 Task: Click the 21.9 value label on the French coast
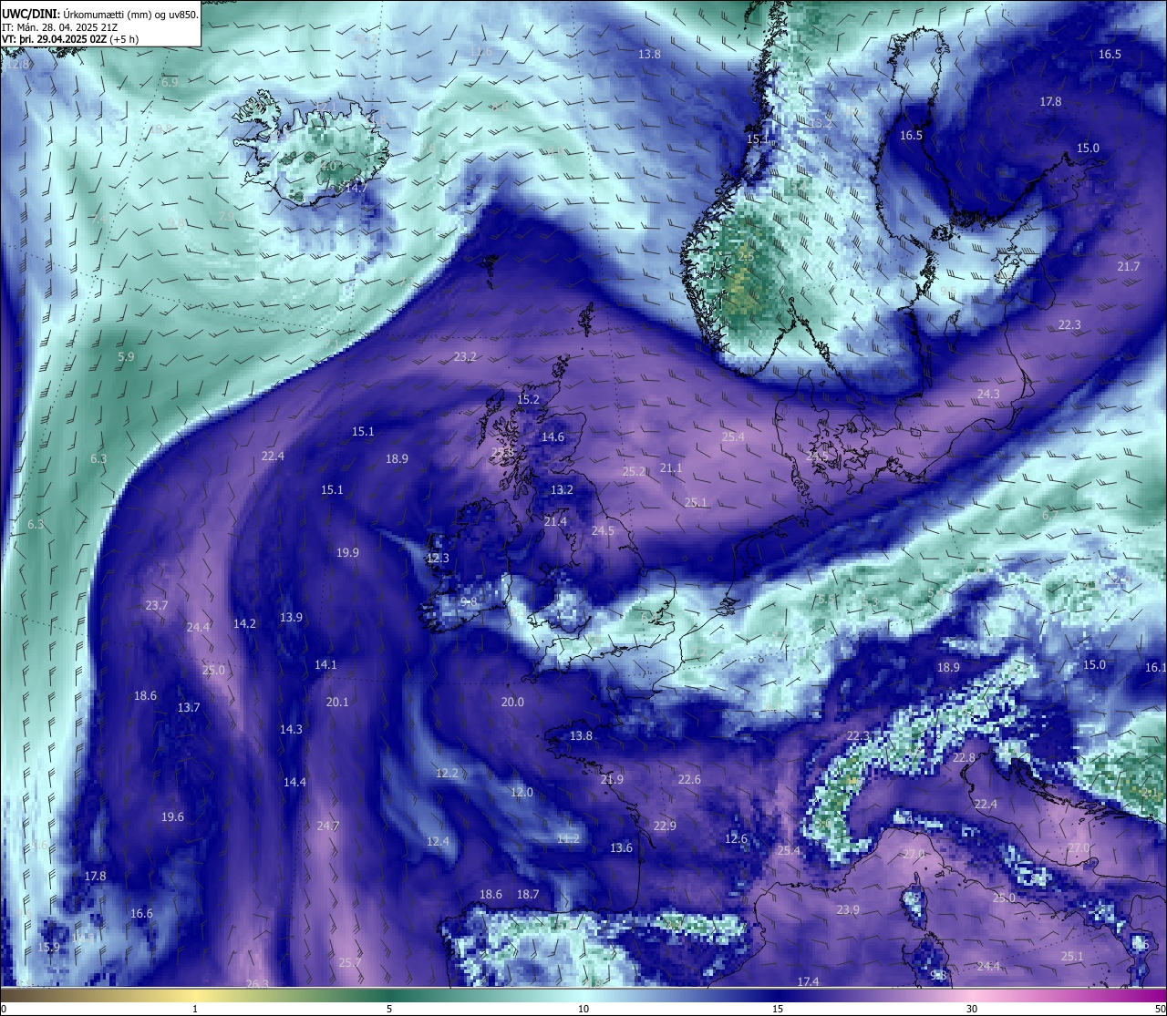click(612, 779)
